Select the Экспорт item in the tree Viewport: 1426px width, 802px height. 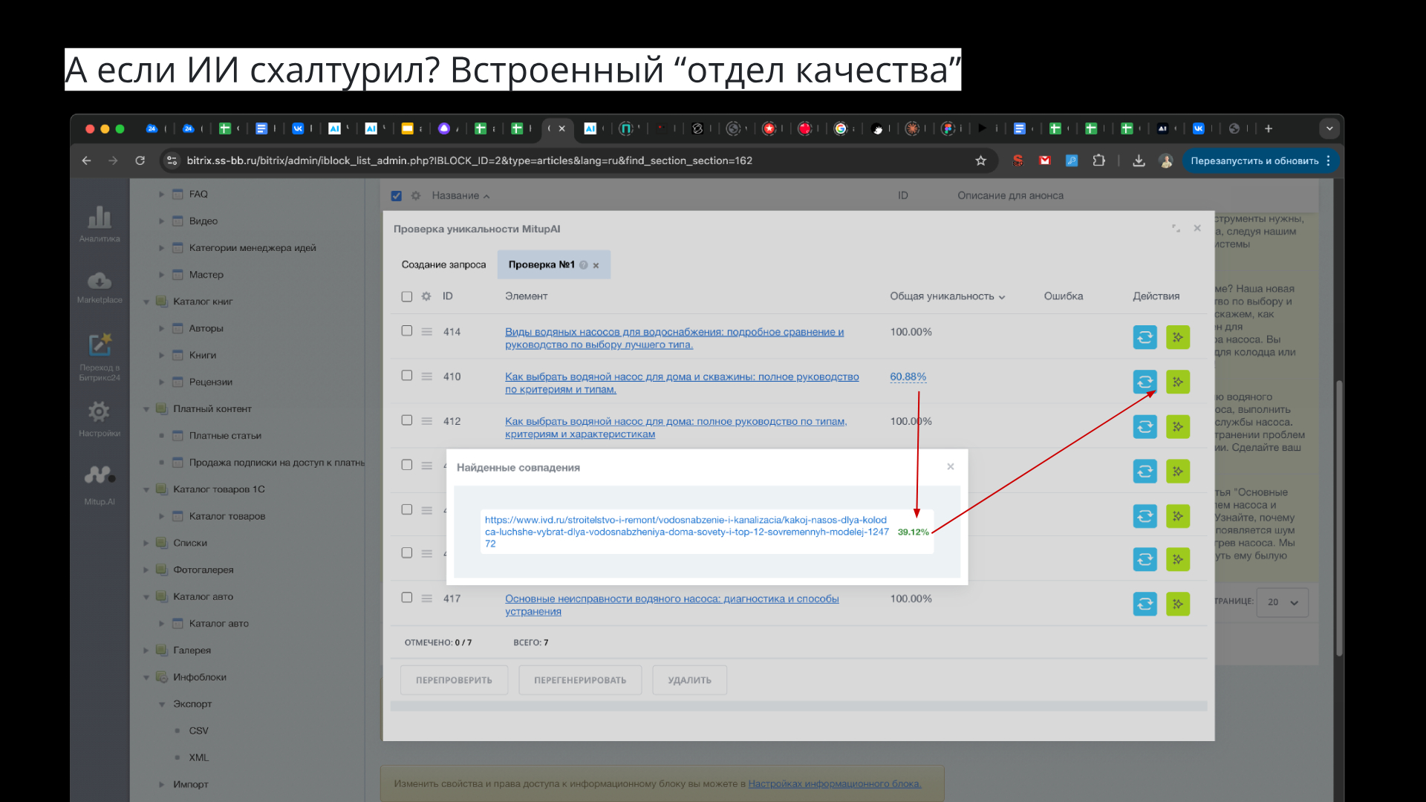click(x=192, y=703)
